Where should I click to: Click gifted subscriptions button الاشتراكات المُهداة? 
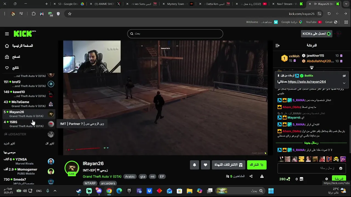[228, 165]
